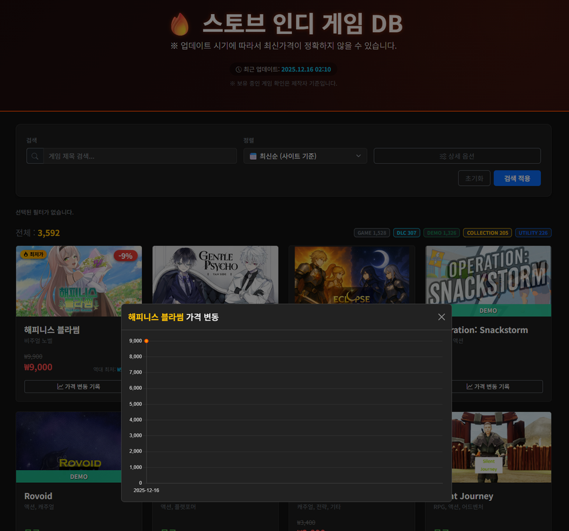The height and width of the screenshot is (531, 569).
Task: Toggle the DLC 307 filter tag
Action: [406, 233]
